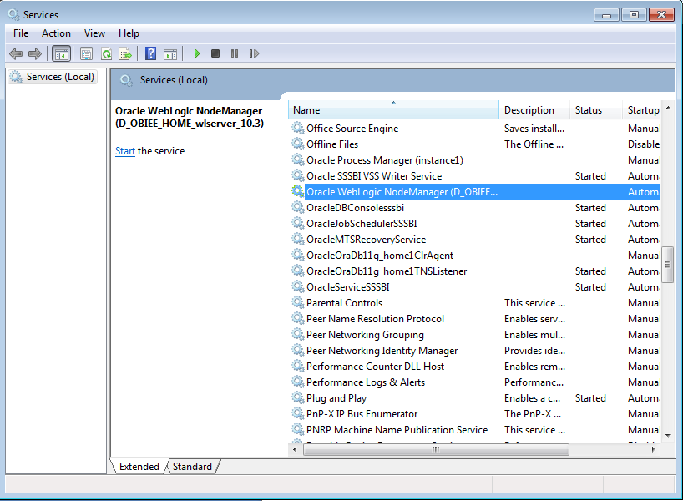Click the vertical scrollbar up arrow
Screen dimensions: 683x501
pyautogui.click(x=668, y=108)
